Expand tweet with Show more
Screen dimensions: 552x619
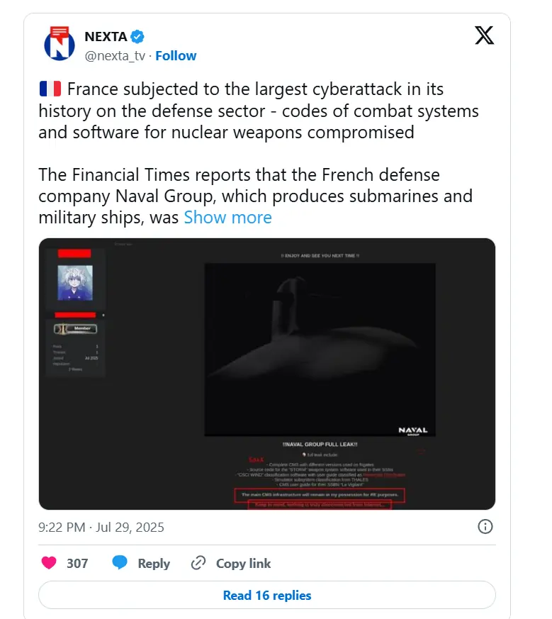pos(227,217)
